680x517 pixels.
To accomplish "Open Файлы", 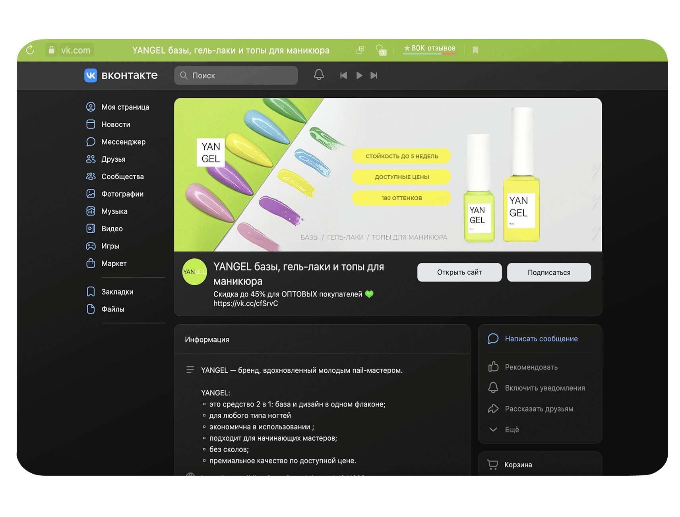I will pos(105,309).
